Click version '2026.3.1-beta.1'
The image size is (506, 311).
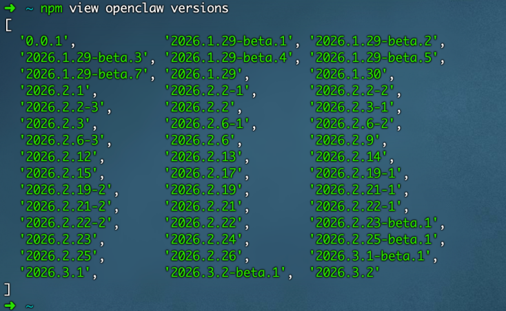[370, 256]
